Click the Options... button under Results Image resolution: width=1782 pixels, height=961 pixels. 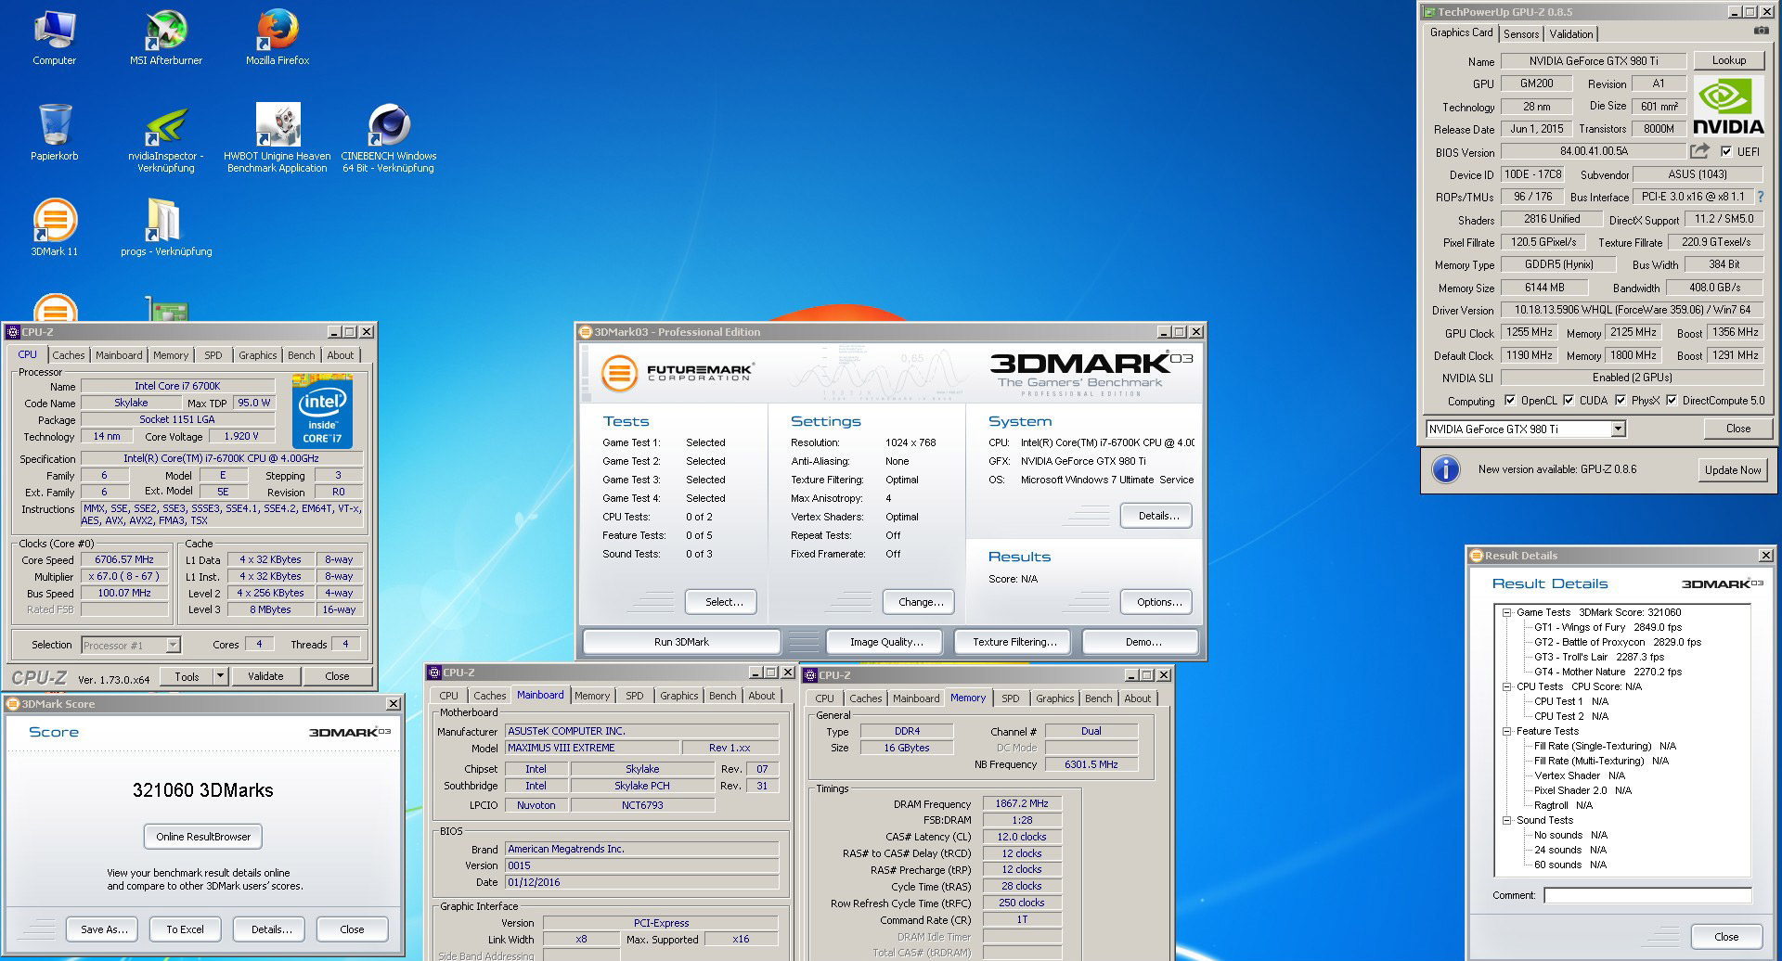tap(1158, 602)
